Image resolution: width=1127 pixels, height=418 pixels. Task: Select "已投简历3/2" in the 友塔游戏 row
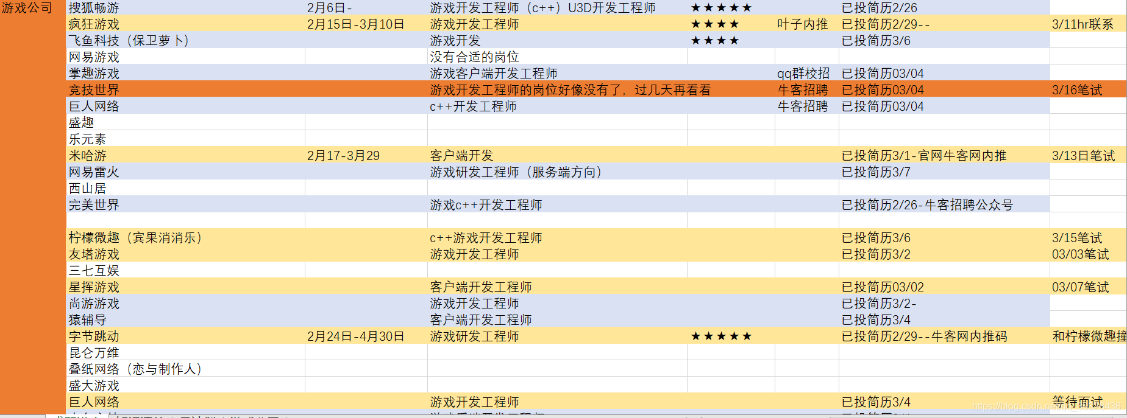click(x=944, y=254)
